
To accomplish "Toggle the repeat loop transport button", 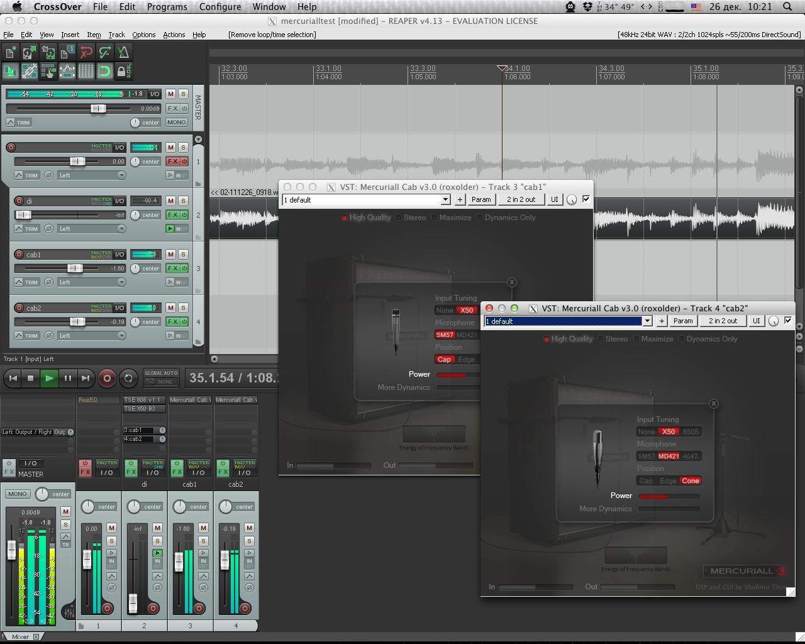I will pos(128,378).
